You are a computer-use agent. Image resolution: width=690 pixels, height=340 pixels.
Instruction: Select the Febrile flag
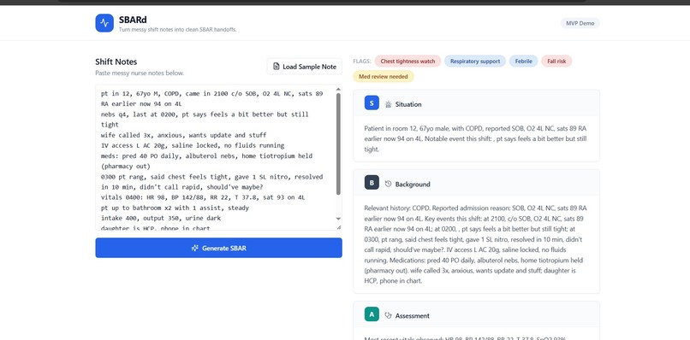524,61
